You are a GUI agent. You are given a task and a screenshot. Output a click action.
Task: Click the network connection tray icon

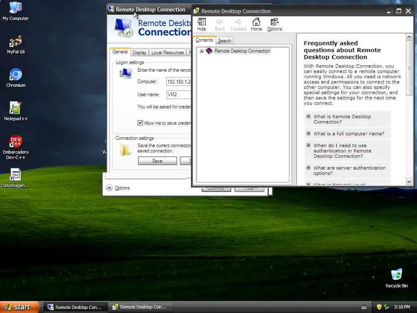(387, 307)
